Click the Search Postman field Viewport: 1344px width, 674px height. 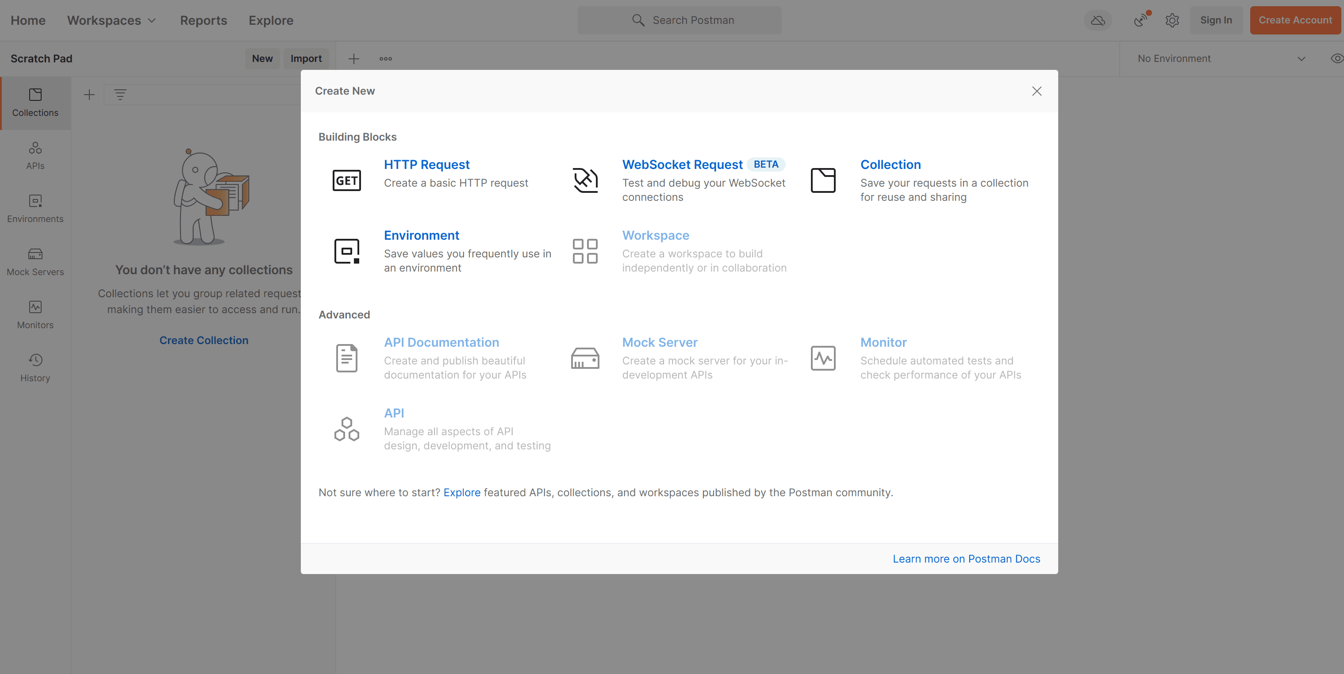point(679,20)
